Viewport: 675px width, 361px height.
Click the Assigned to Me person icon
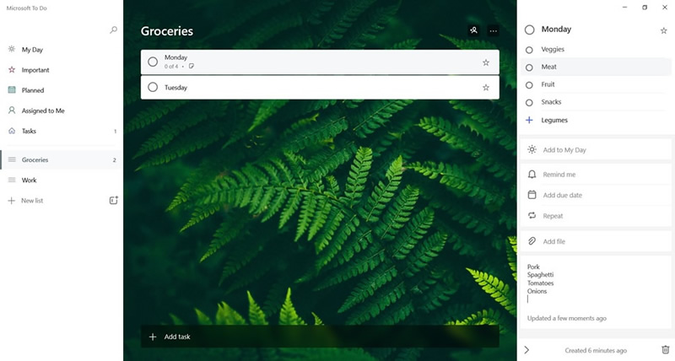click(x=12, y=110)
